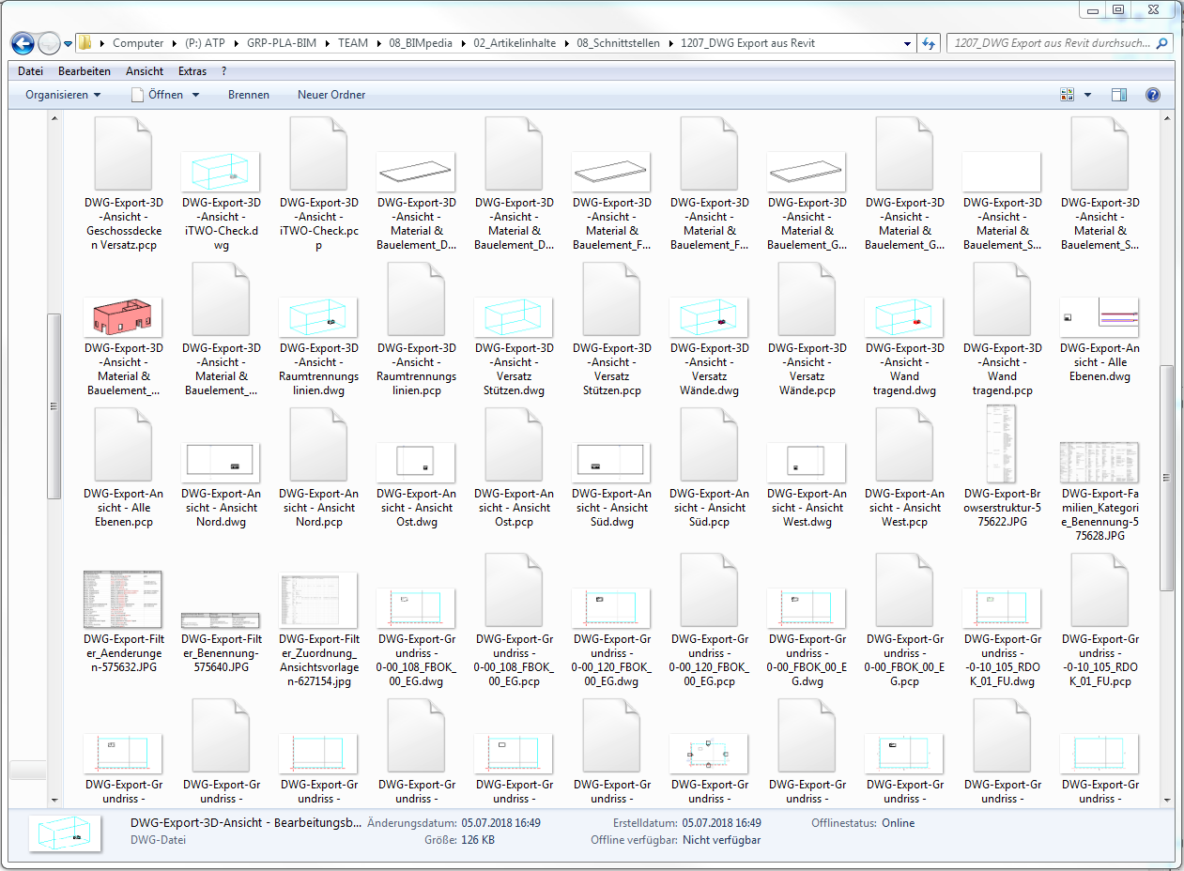The height and width of the screenshot is (871, 1184).
Task: Click the refresh icon in the address bar
Action: [928, 43]
